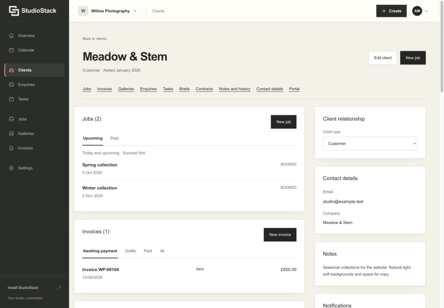
Task: Show the Drafts invoices tab
Action: (131, 251)
